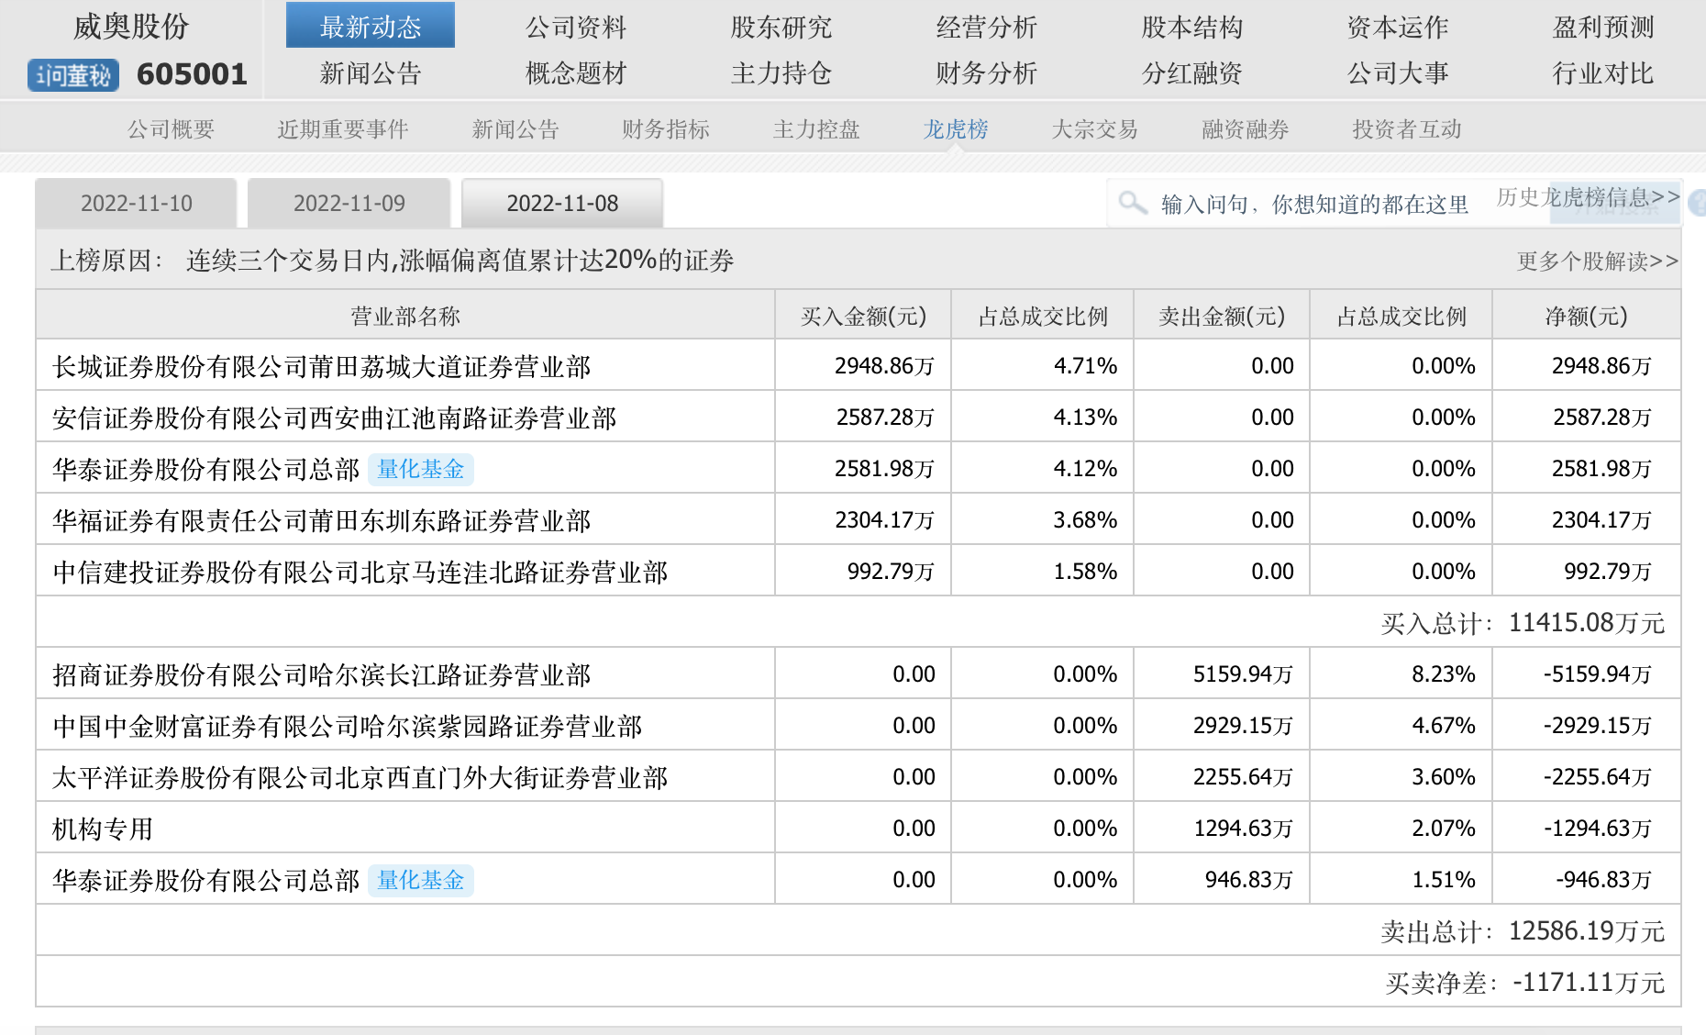Image resolution: width=1706 pixels, height=1035 pixels.
Task: Open 更多个股解读 link
Action: (1597, 262)
